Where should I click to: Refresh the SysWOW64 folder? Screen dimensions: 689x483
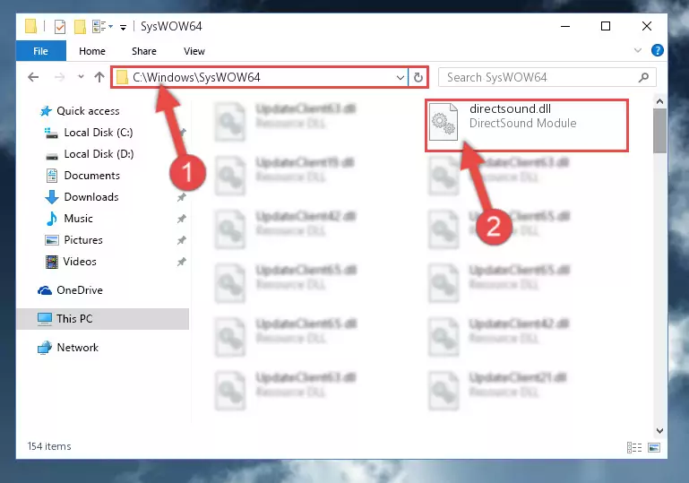point(418,77)
